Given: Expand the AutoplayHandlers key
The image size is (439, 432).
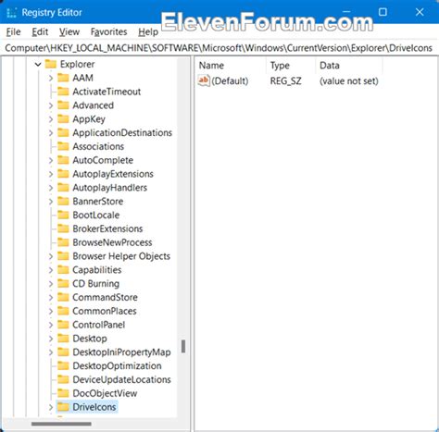Looking at the screenshot, I should point(51,188).
